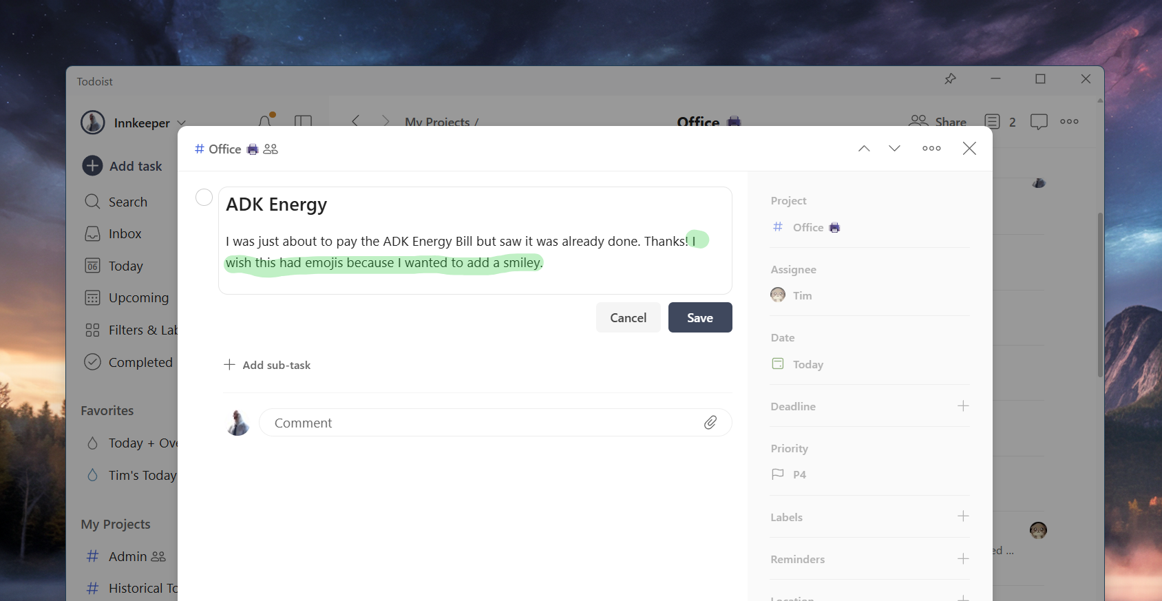Click the Comment input field
Screen dimensions: 1162x601
pos(495,423)
